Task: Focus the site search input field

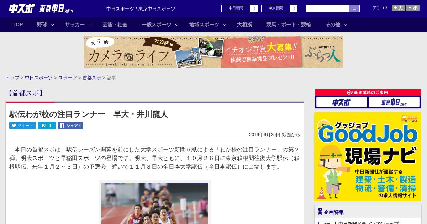Action: click(328, 9)
